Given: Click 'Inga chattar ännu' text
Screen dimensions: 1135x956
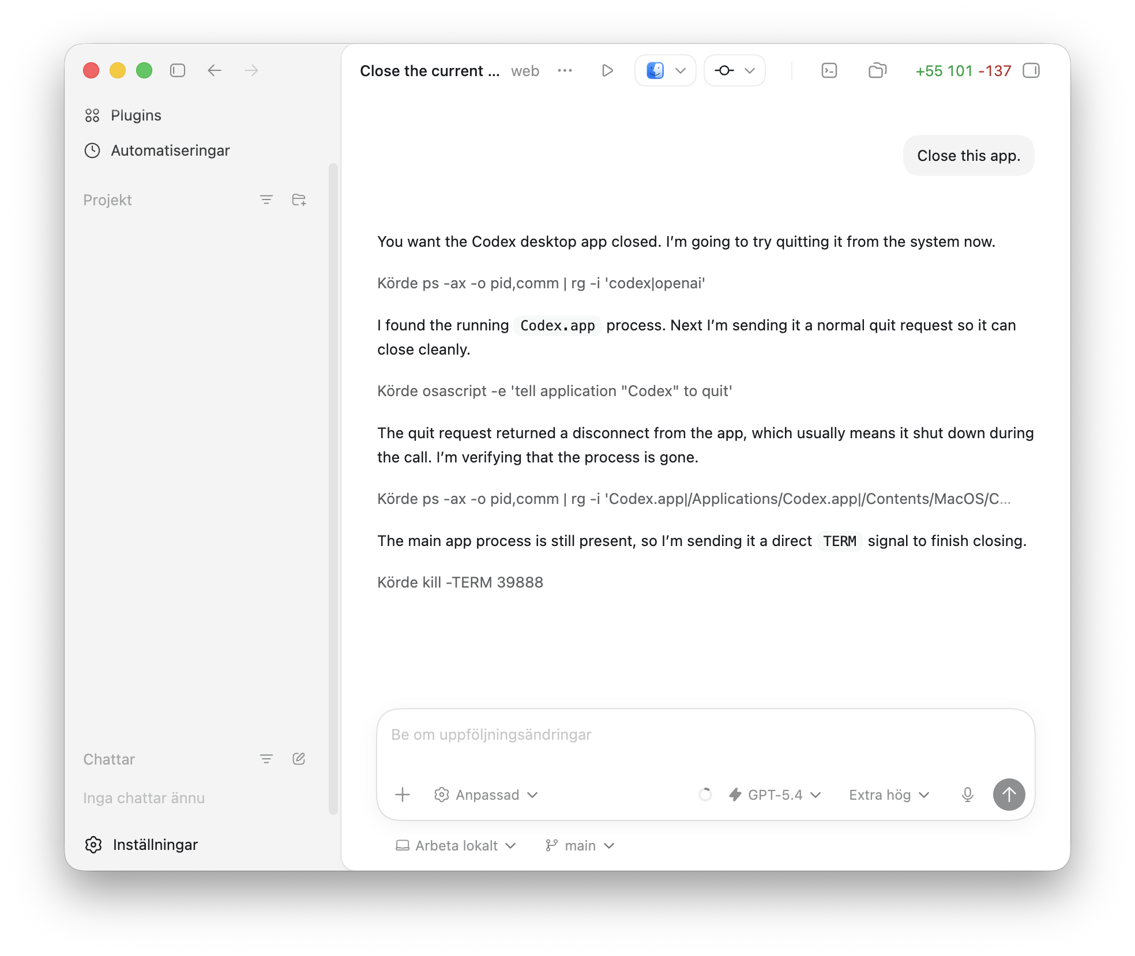Looking at the screenshot, I should tap(144, 798).
